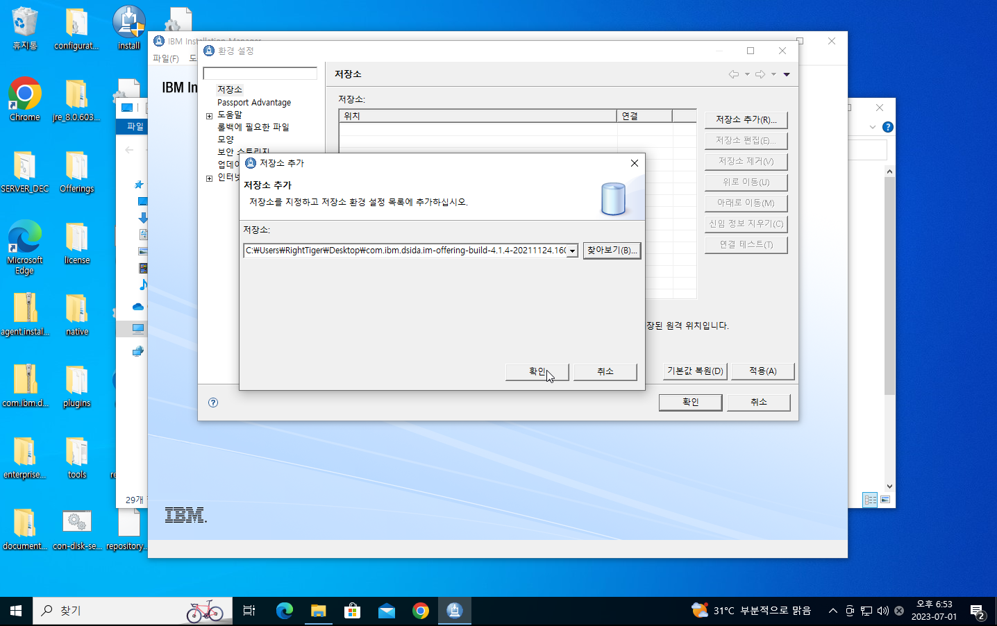Screen dimensions: 997x626
Task: Expand the 인터넷 tree node plus sign
Action: point(209,178)
